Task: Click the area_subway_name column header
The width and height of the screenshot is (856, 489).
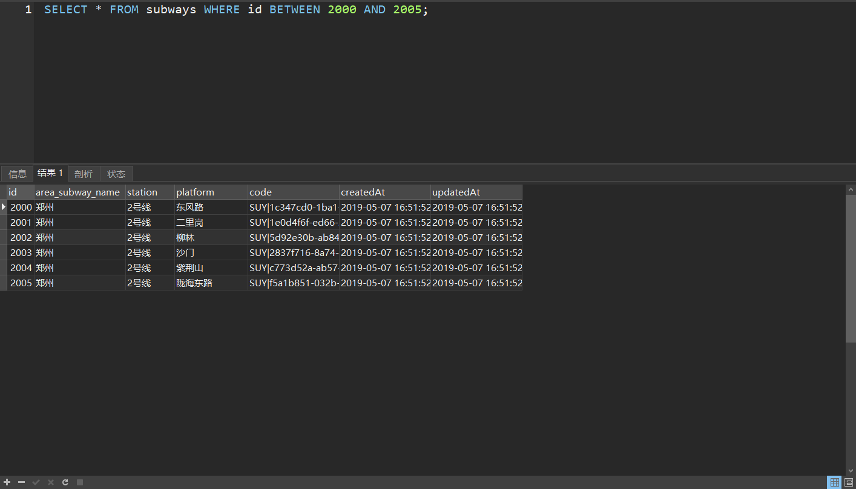Action: pos(80,192)
